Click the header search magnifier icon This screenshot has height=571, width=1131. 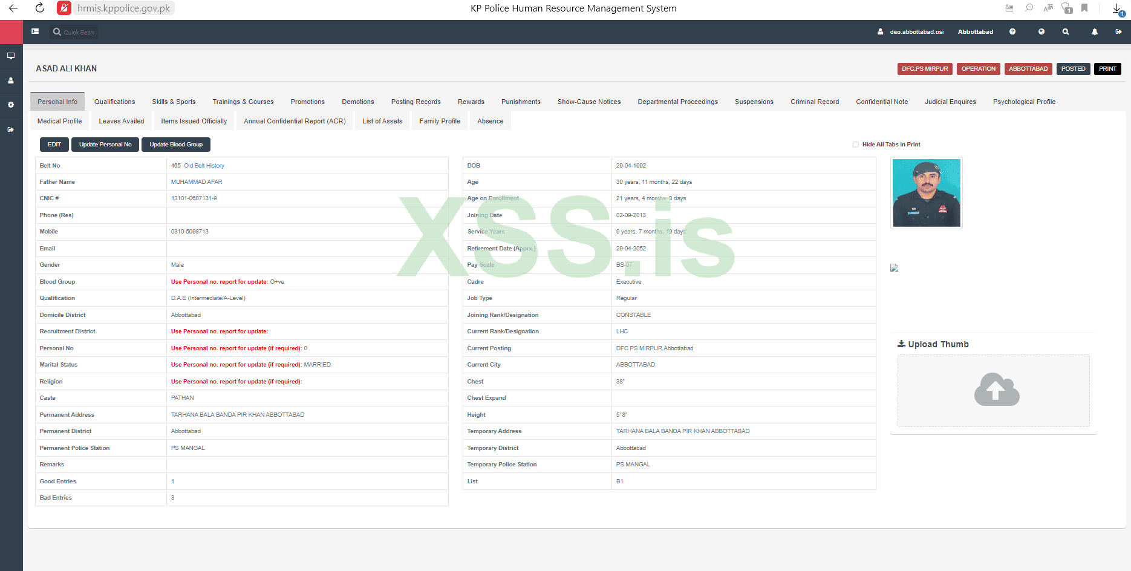tap(1066, 32)
